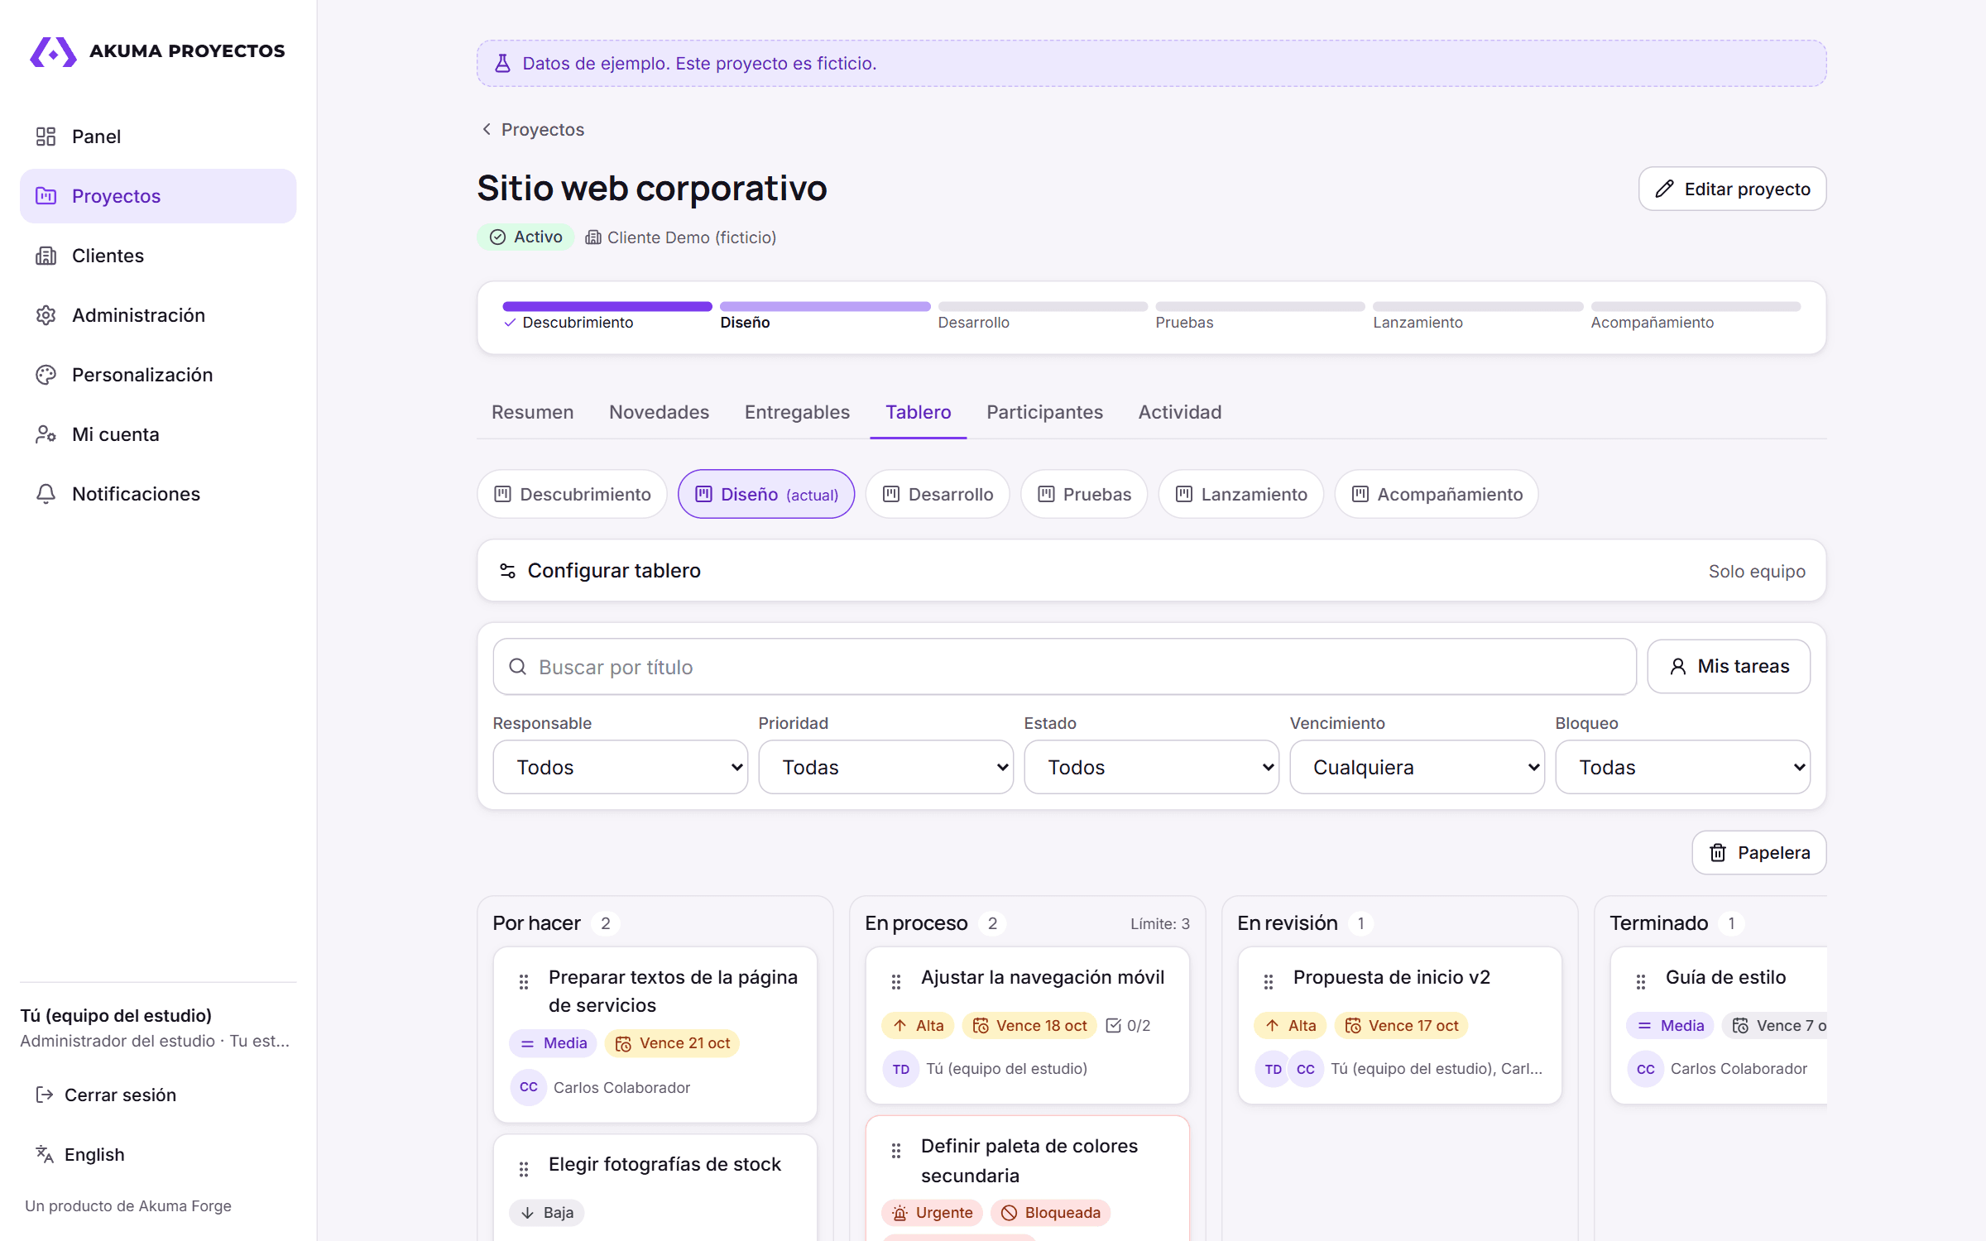Select the Desarrollo phase board button

tap(938, 494)
